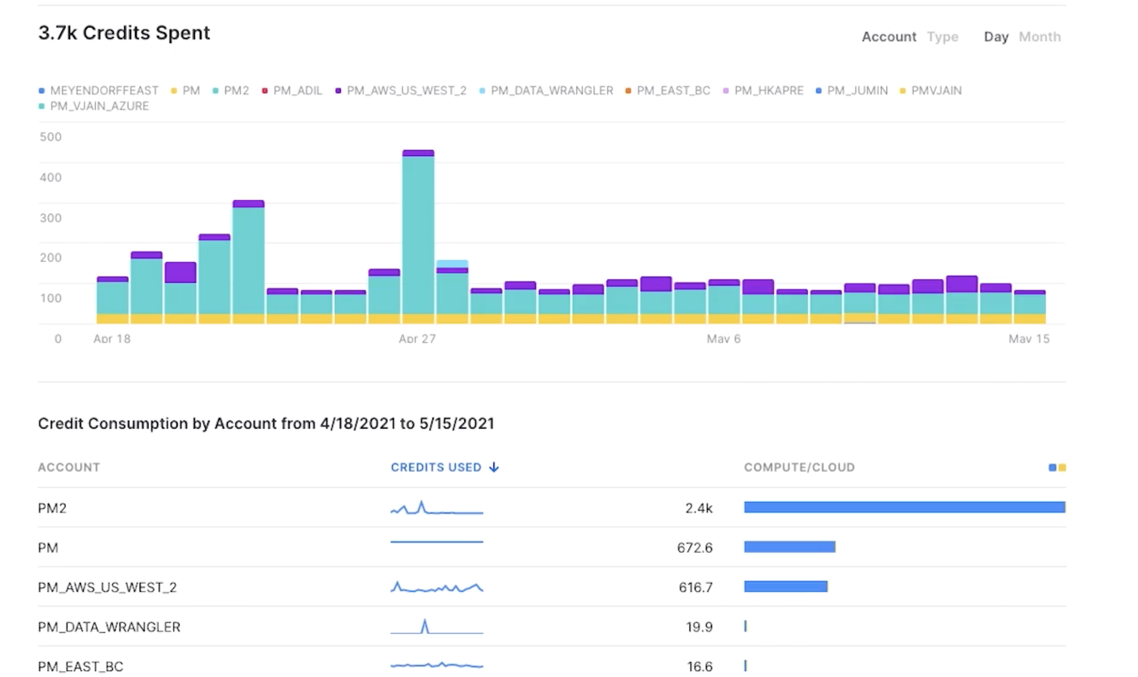
Task: Select Month granularity
Action: (x=1040, y=37)
